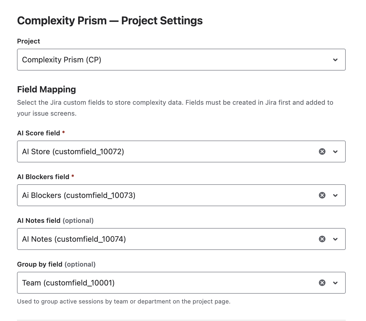Expand the Group by field dropdown chevron

click(x=335, y=283)
